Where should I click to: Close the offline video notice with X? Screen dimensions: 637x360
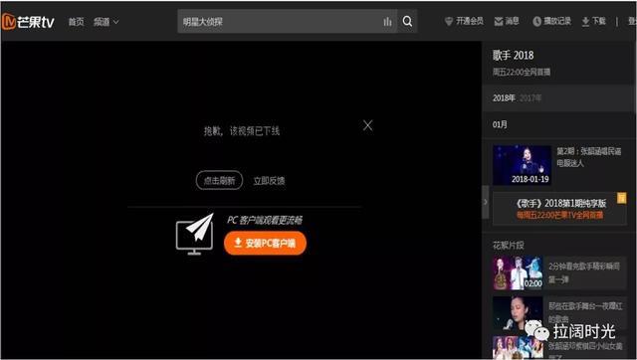pos(367,125)
